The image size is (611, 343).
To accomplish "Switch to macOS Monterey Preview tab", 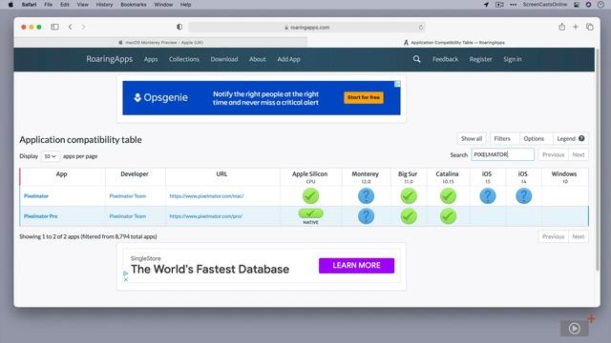I will 160,42.
